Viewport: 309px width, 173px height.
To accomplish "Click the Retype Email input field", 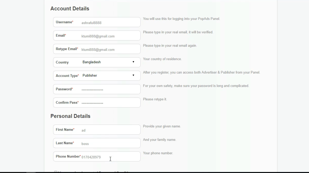I will click(110, 50).
